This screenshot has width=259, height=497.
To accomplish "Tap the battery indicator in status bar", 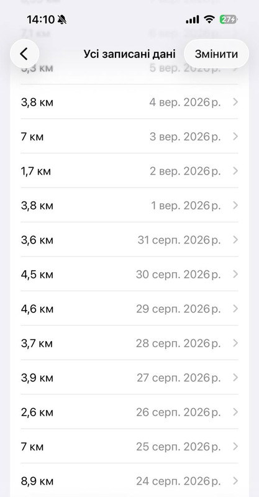I will pos(228,20).
